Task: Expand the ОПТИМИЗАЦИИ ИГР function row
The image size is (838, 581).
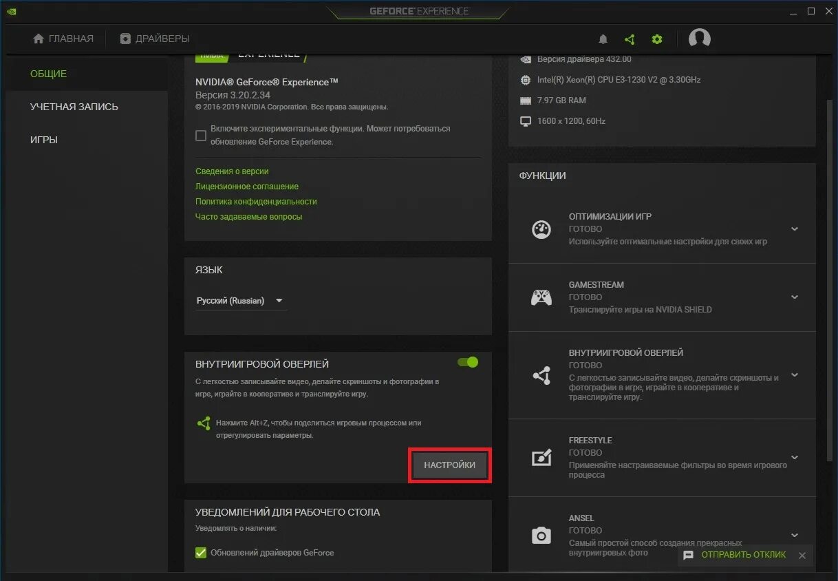Action: click(x=795, y=229)
